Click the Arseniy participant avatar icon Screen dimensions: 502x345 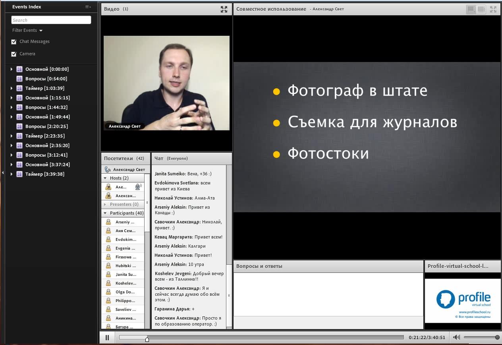point(108,222)
